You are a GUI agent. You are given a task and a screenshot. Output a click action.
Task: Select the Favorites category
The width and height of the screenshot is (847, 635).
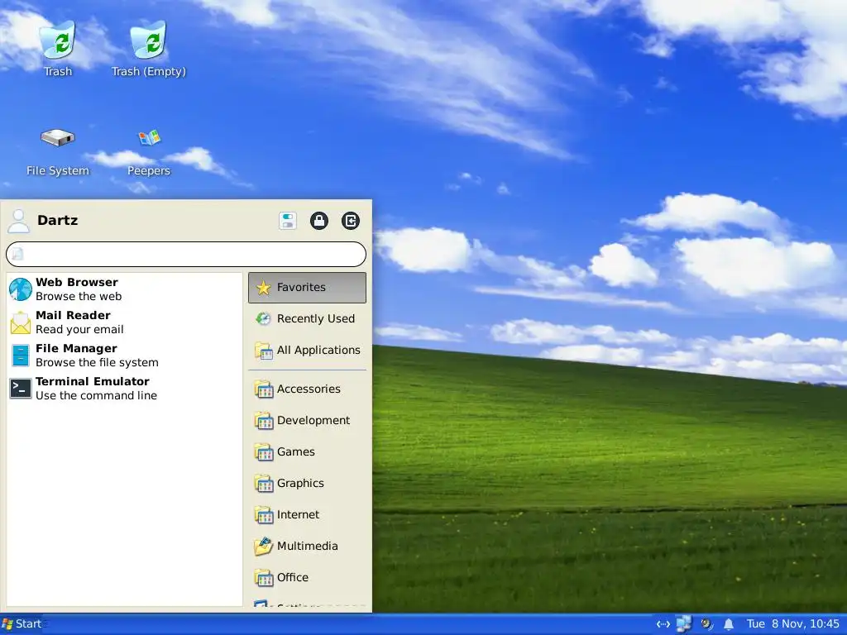pos(307,287)
